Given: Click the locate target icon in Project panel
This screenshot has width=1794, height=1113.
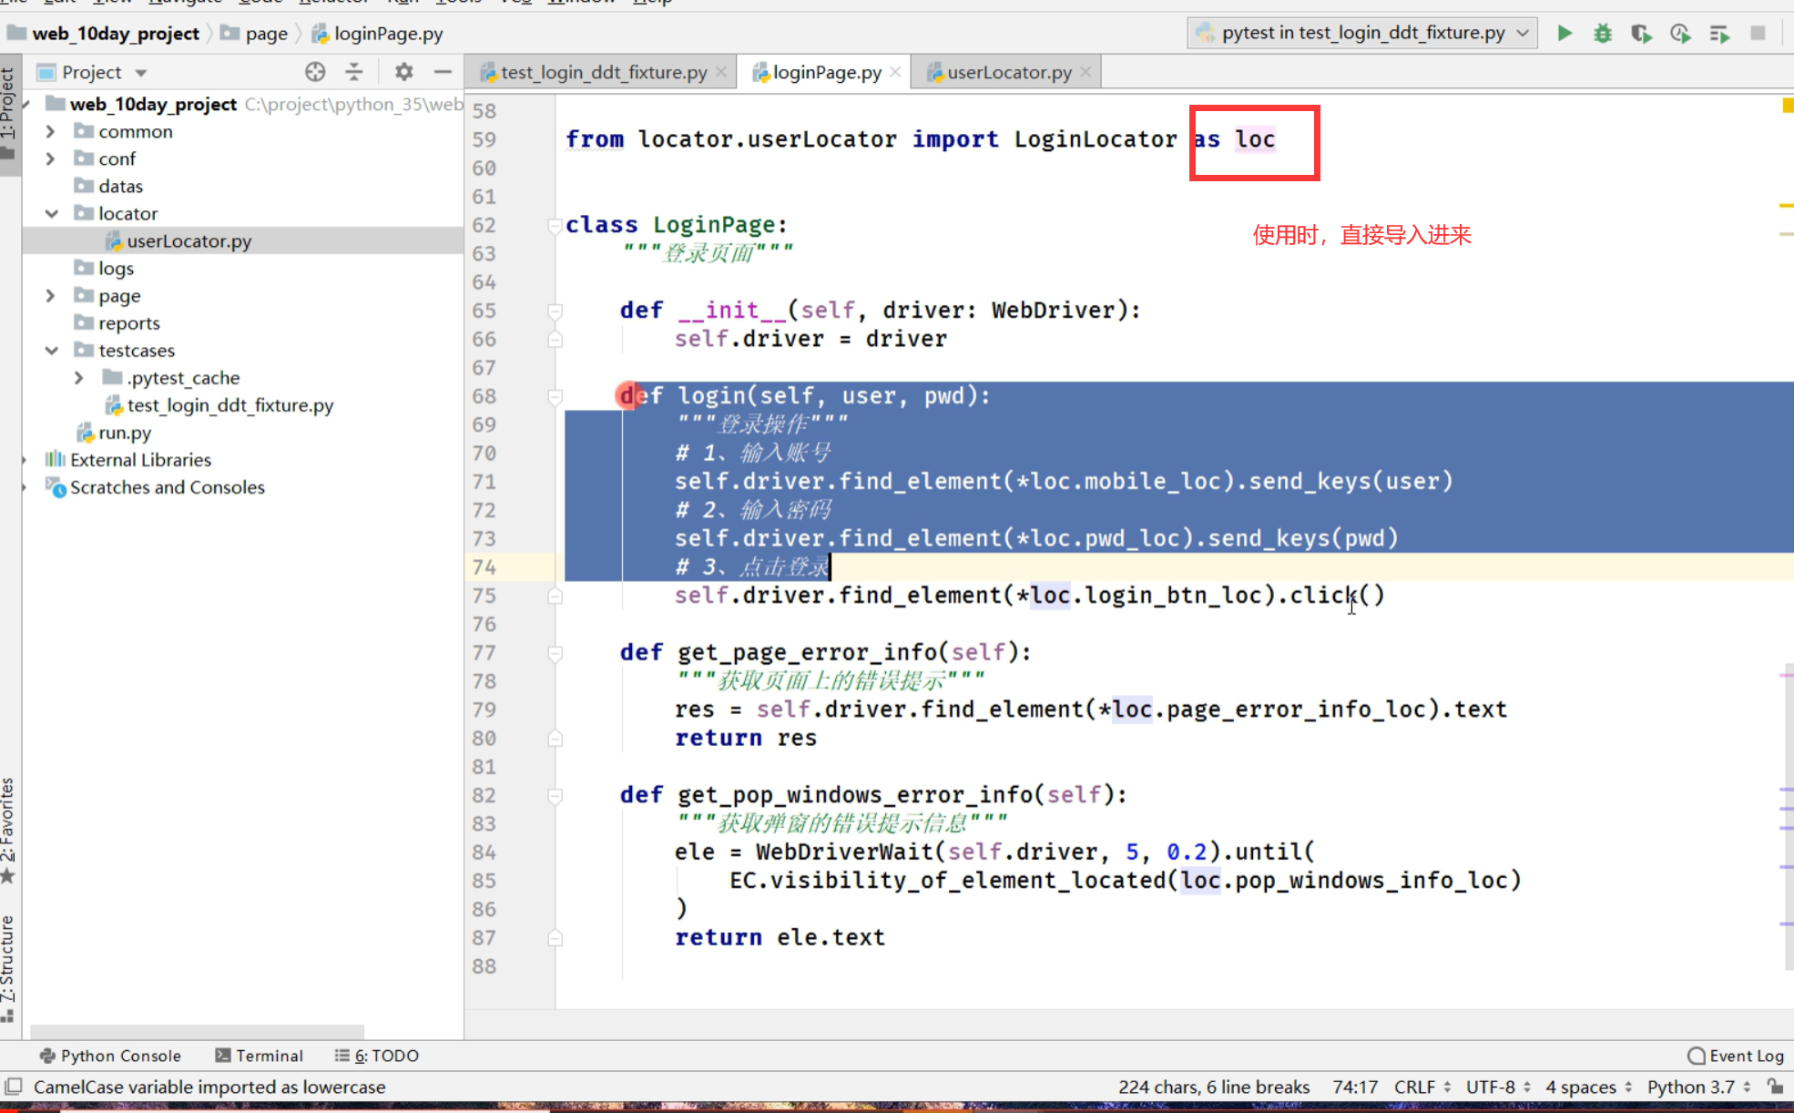Looking at the screenshot, I should [x=315, y=72].
